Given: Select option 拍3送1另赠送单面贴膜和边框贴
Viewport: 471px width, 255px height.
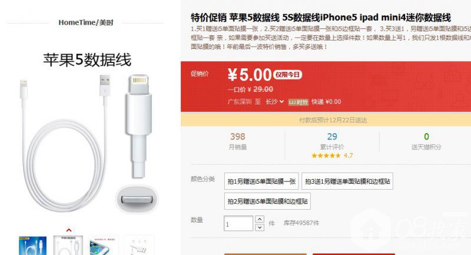Looking at the screenshot, I should pos(347,181).
